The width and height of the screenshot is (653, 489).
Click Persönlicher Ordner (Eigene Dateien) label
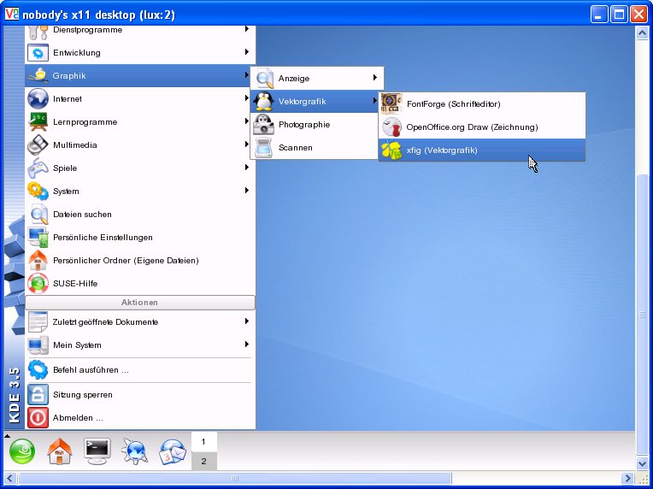click(x=126, y=261)
